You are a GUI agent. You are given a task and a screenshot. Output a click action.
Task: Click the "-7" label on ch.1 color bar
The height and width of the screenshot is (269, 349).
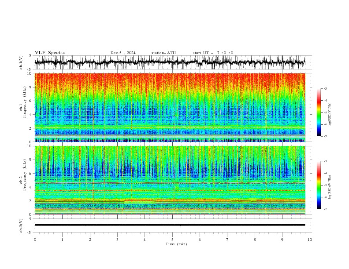pyautogui.click(x=325, y=136)
